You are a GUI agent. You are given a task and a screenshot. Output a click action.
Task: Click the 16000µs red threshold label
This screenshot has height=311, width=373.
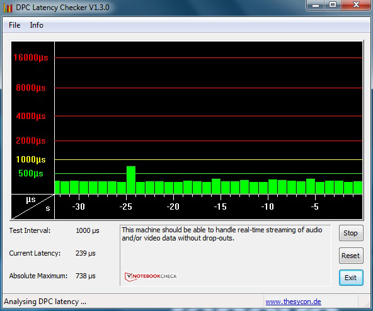pos(31,57)
